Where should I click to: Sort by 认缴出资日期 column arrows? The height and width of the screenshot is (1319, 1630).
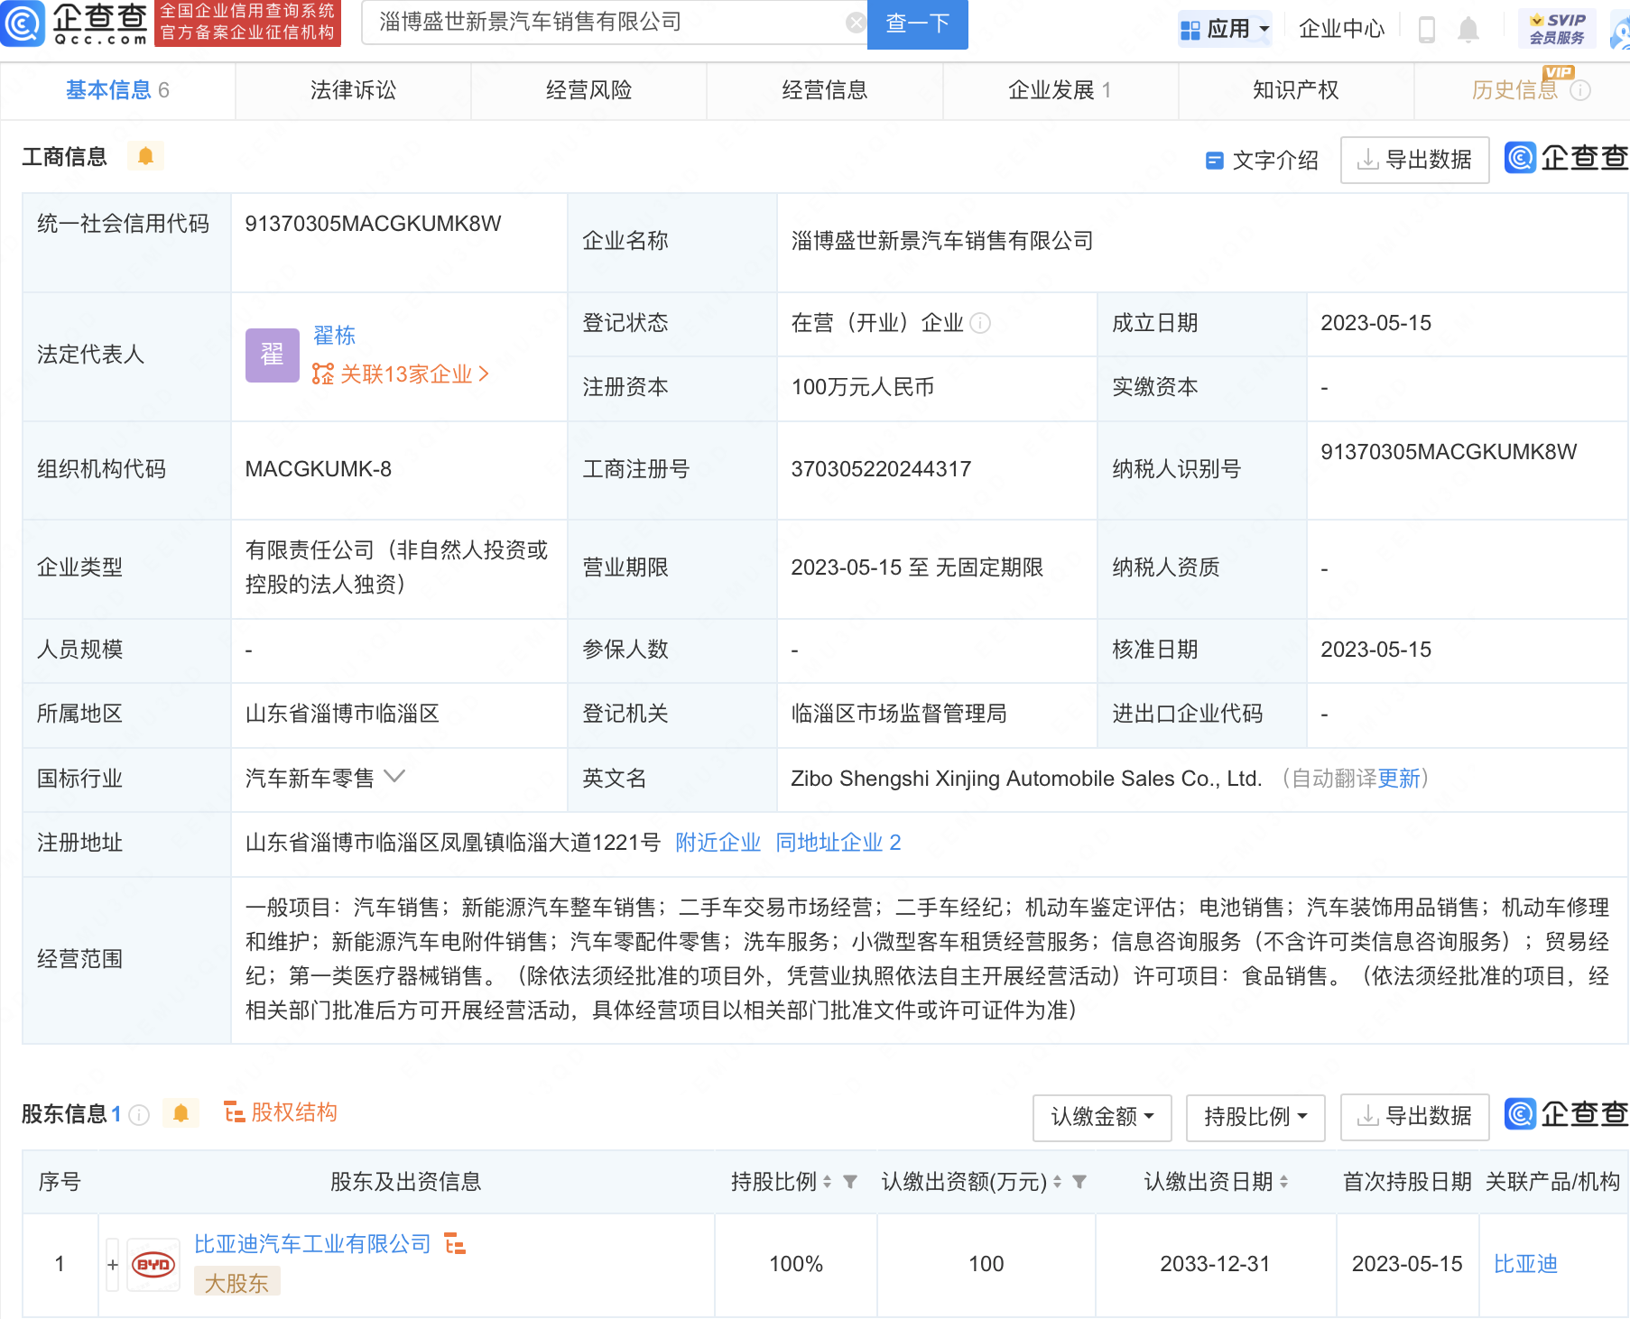pyautogui.click(x=1283, y=1182)
